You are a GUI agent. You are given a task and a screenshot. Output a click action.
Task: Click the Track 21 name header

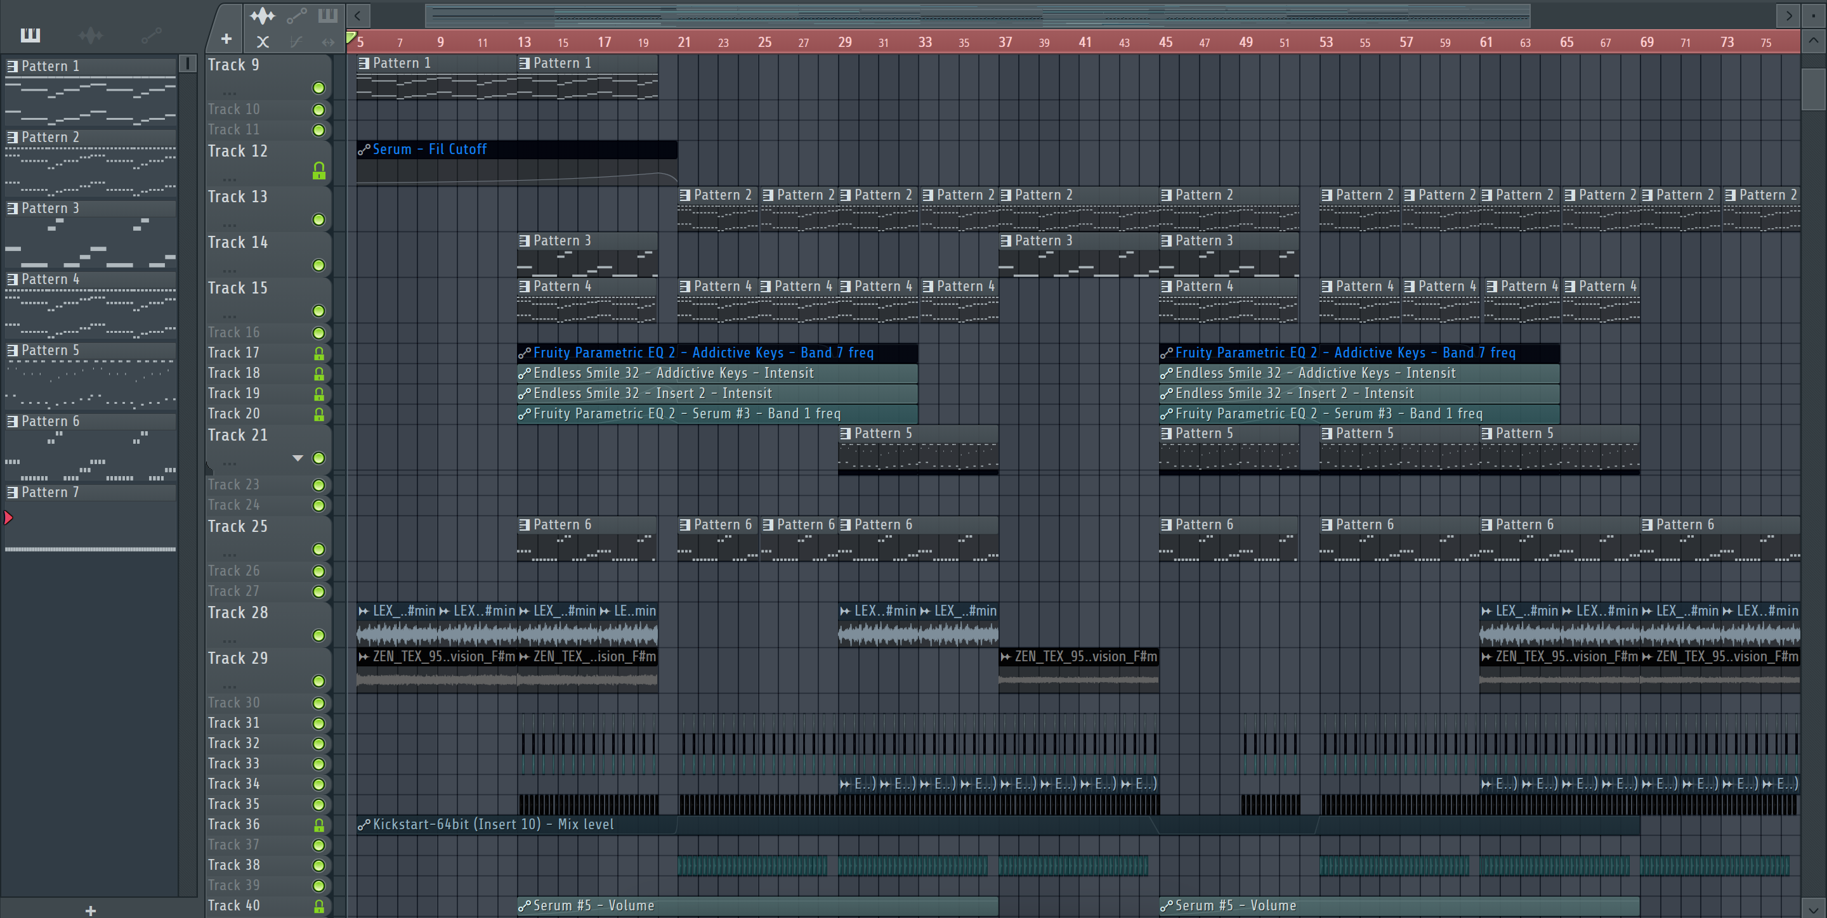coord(238,436)
